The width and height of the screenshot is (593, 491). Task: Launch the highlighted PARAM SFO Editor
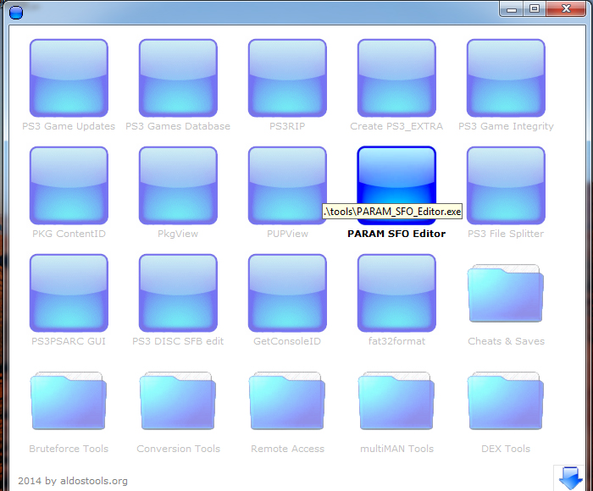tap(396, 176)
